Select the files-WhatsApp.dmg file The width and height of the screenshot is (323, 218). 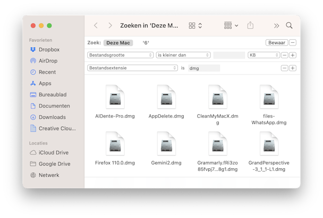pos(269,105)
